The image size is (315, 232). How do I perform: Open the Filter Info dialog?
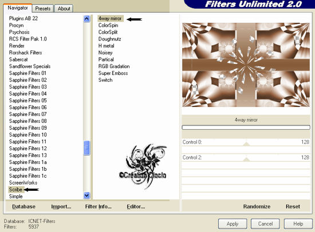[99, 206]
